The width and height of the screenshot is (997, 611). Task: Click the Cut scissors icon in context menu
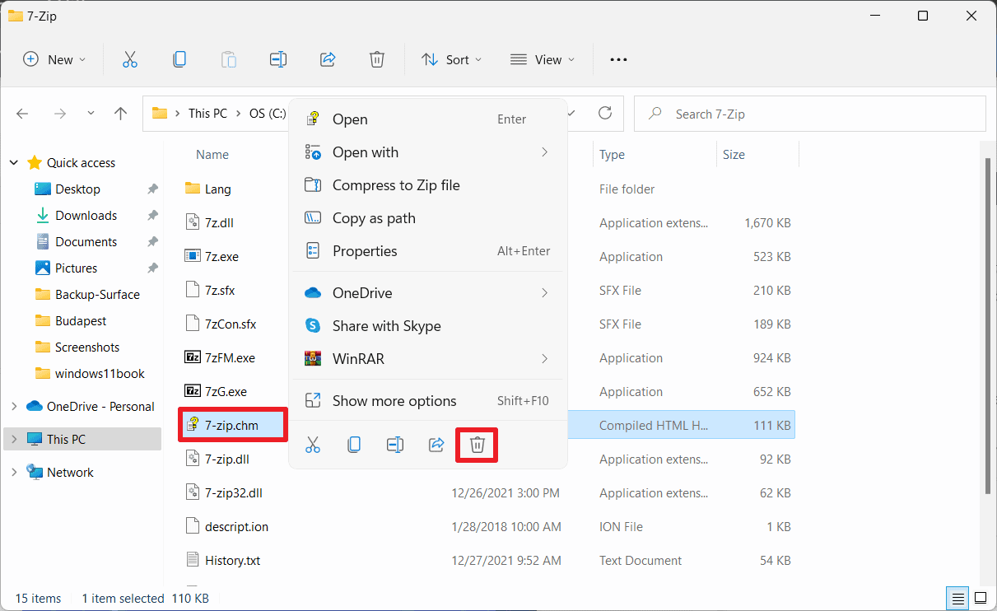[313, 445]
